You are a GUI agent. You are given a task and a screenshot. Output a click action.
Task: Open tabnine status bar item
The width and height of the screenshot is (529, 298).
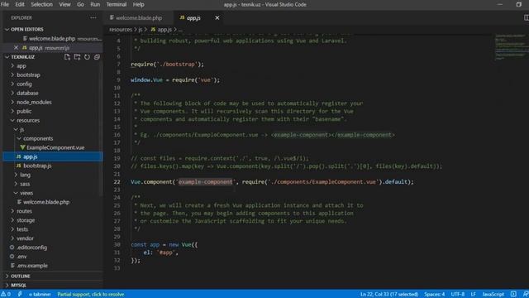tap(40, 295)
